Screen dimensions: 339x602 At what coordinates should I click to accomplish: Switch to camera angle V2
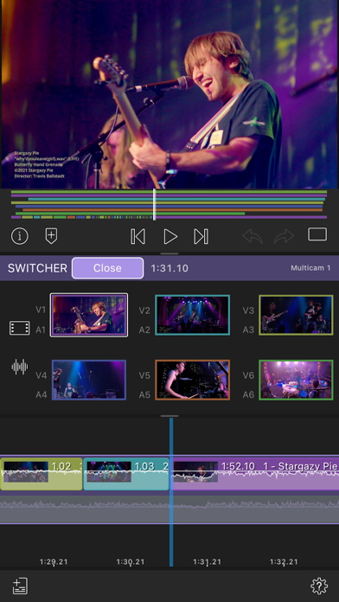[x=192, y=315]
